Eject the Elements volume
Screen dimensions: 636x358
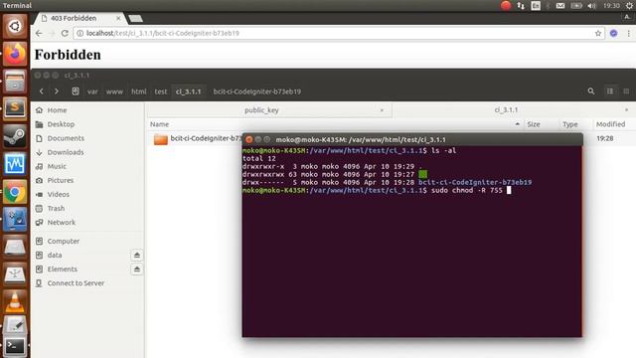[137, 269]
